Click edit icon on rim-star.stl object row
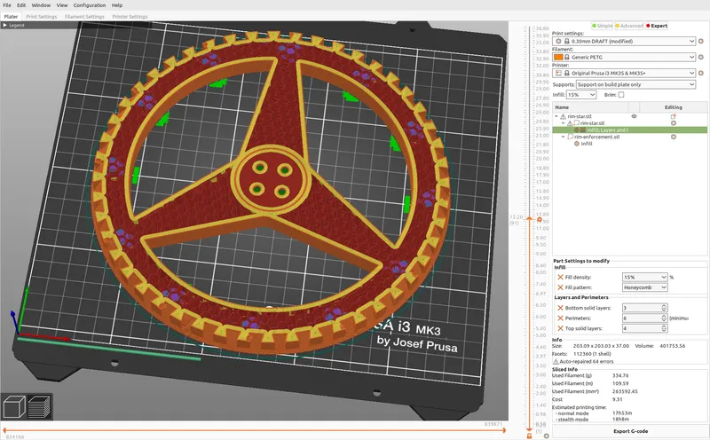This screenshot has height=440, width=710. coord(674,116)
